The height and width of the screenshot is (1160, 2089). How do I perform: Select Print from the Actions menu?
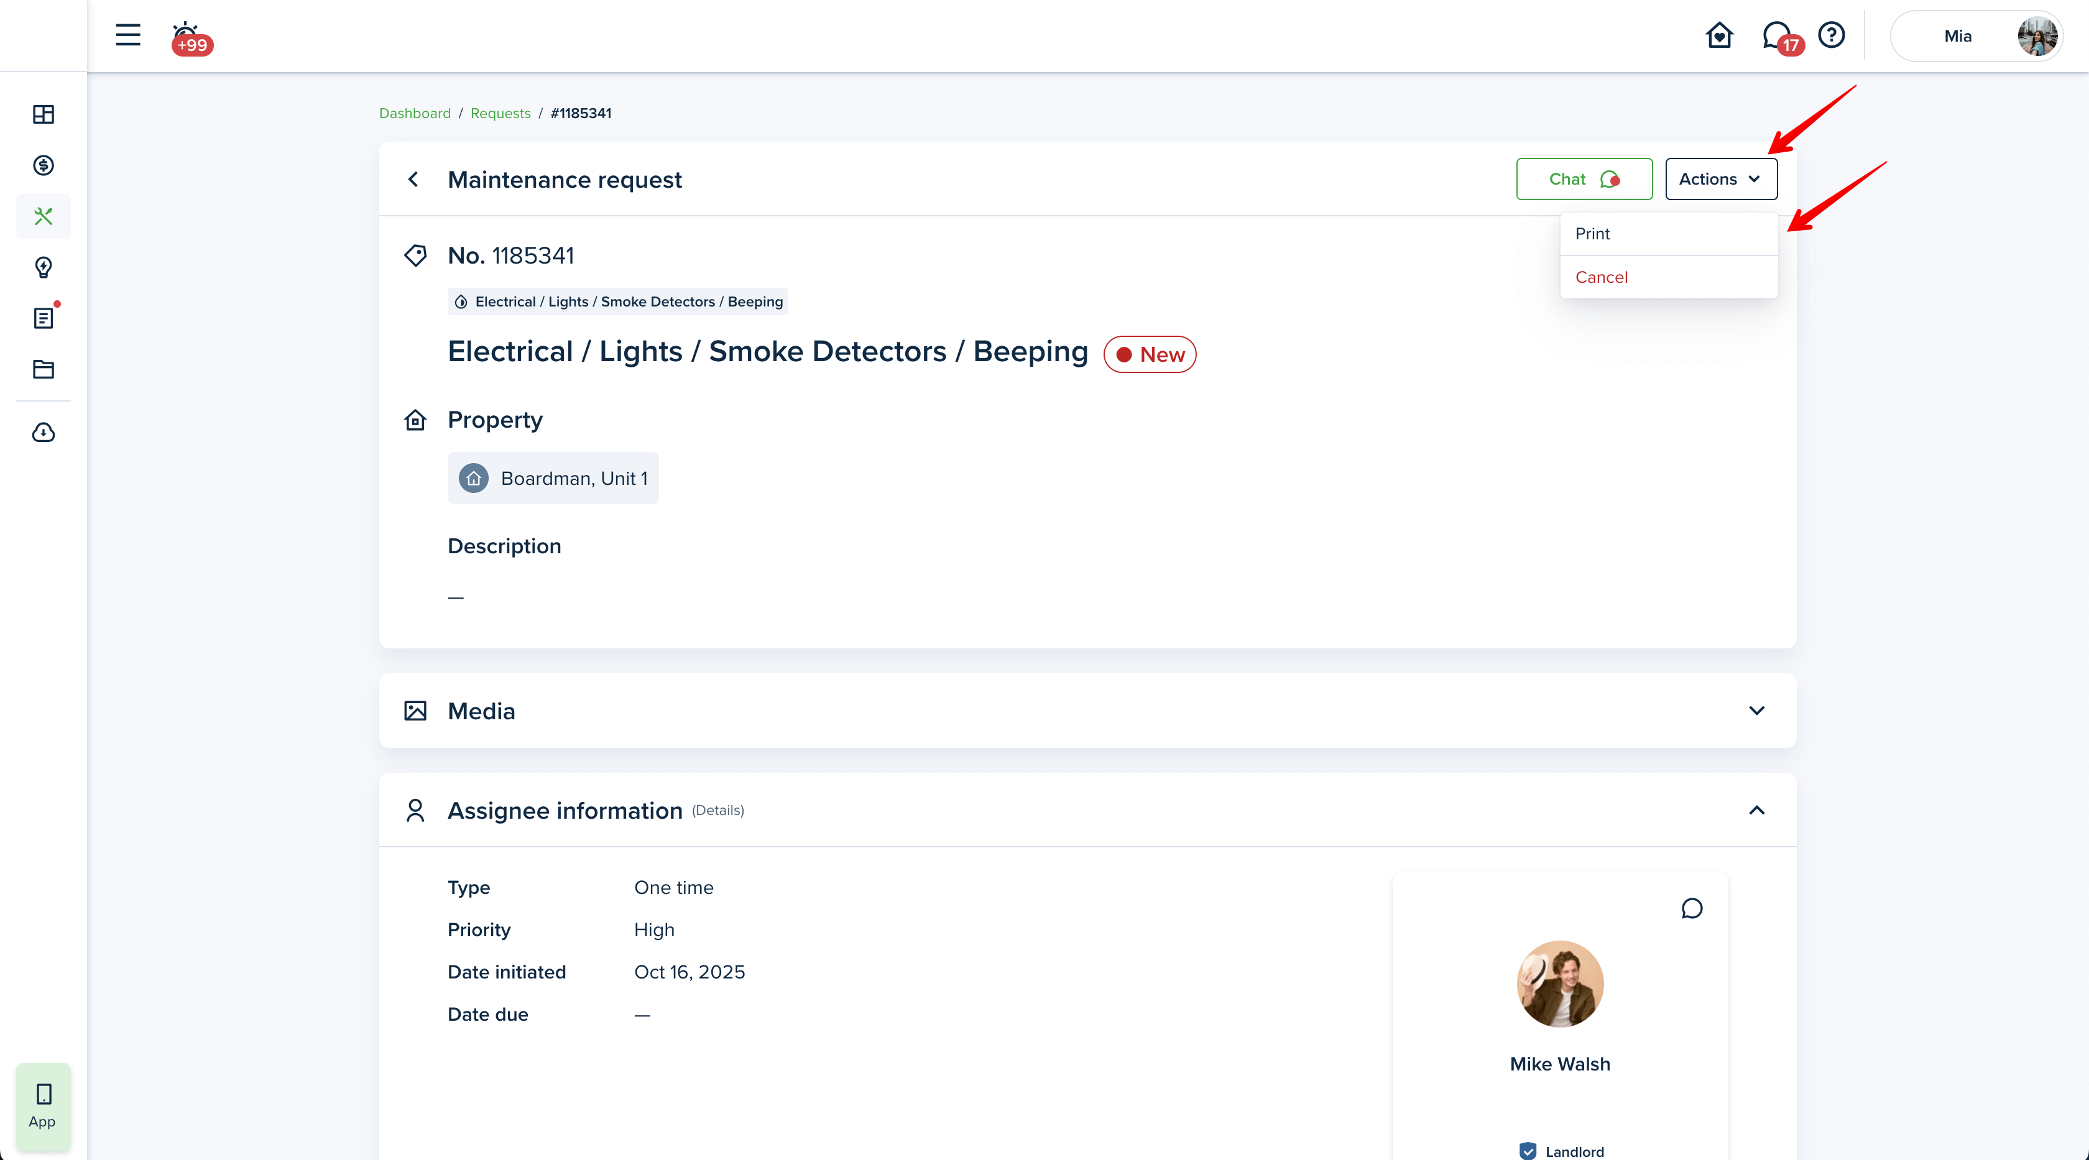1593,234
